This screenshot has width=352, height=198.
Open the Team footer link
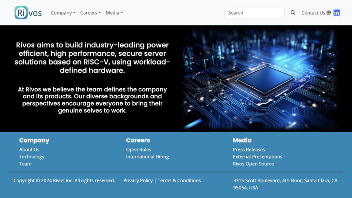pyautogui.click(x=26, y=164)
